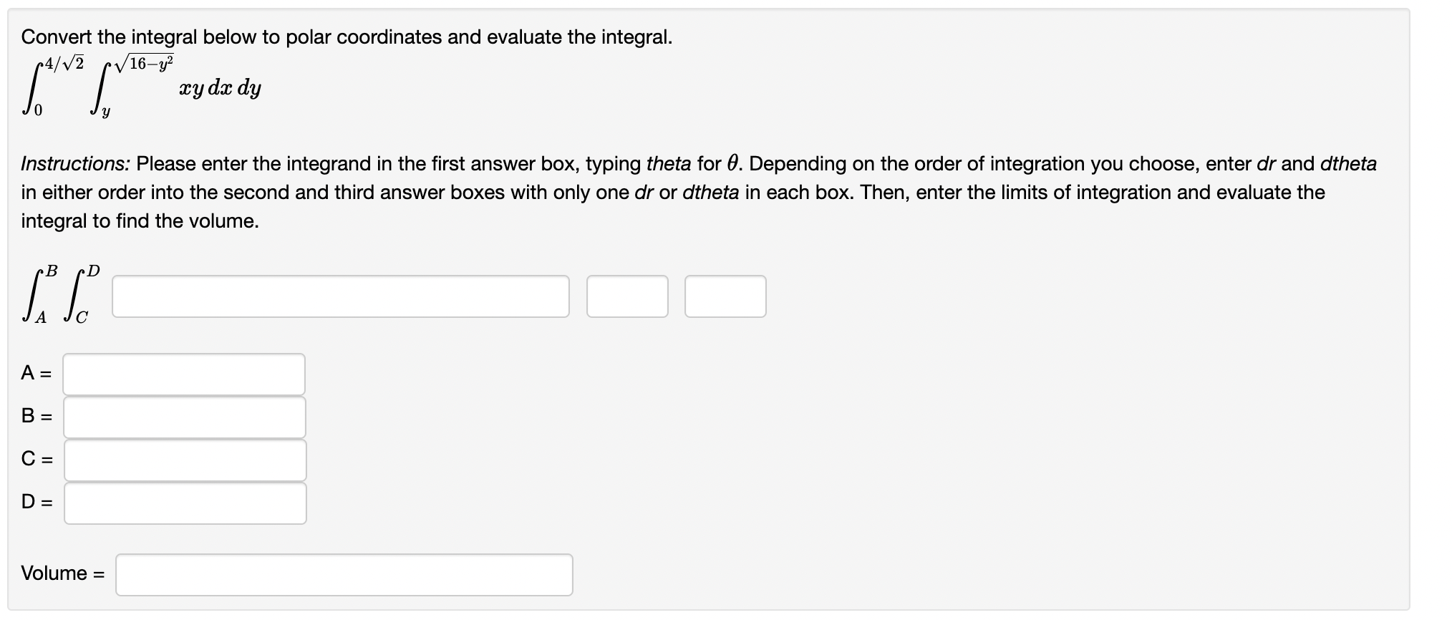Click the label B =
Viewport: 1452px width, 620px height.
[x=34, y=417]
